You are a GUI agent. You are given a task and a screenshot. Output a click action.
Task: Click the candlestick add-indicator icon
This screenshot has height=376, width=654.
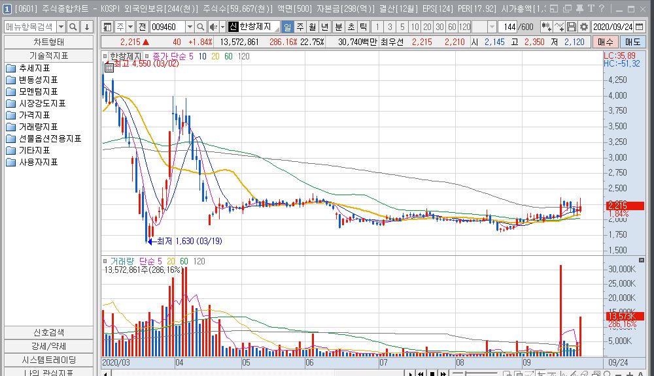(546, 27)
